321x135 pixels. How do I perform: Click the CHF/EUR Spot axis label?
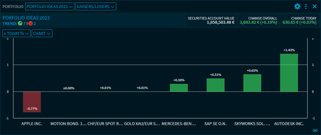(x=105, y=123)
